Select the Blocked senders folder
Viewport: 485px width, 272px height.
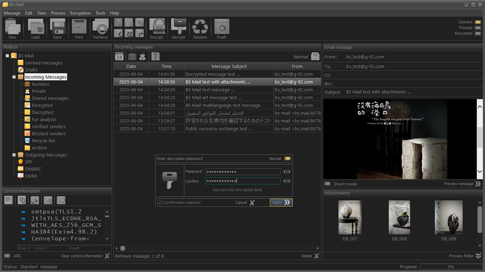49,134
